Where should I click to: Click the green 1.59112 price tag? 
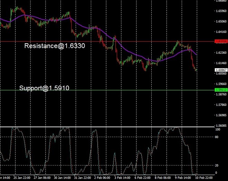click(221, 90)
